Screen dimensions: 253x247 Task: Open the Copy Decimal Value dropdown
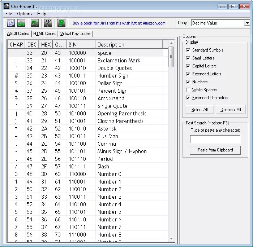[x=247, y=23]
